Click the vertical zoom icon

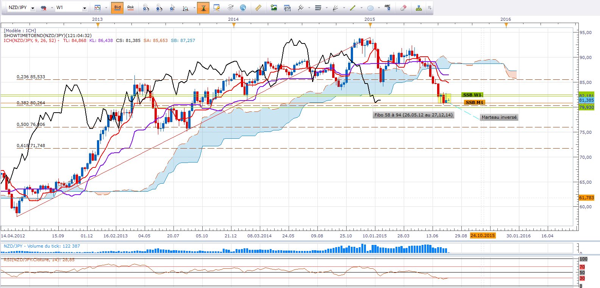coord(186,8)
